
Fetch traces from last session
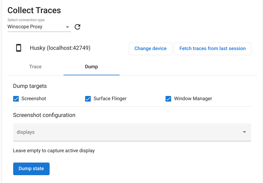tap(212, 49)
